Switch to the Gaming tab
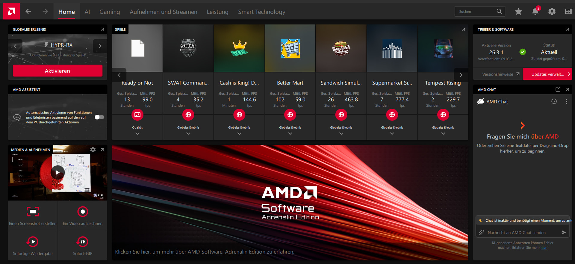Screen dimensions: 575x264 110,12
